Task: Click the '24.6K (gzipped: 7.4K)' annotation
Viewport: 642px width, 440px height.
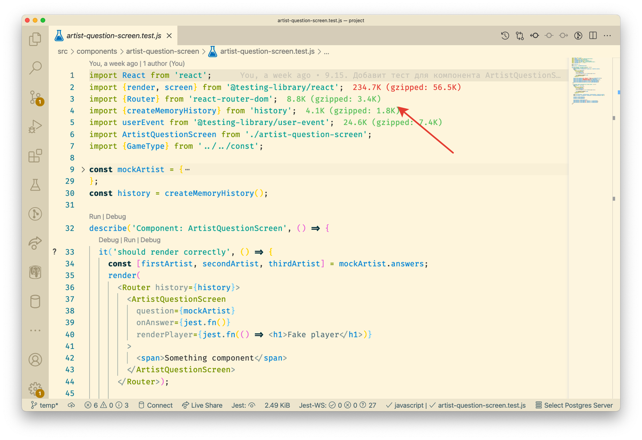Action: tap(393, 122)
